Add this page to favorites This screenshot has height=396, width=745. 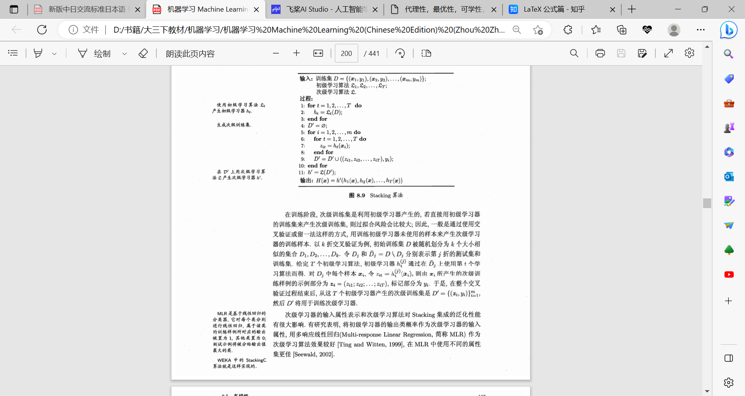point(538,30)
